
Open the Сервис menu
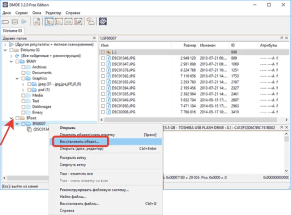click(22, 13)
